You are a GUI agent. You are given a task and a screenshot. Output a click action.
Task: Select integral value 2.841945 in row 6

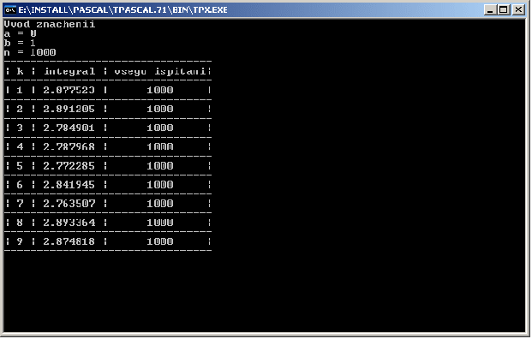click(x=69, y=185)
